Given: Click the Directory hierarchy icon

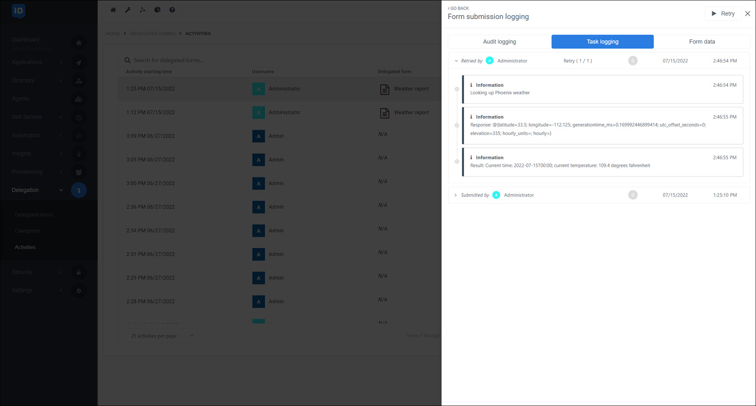Looking at the screenshot, I should point(79,81).
